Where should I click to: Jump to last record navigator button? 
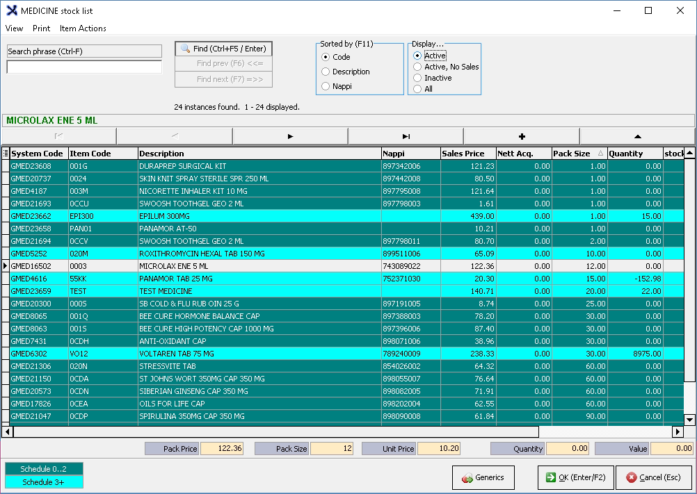(x=406, y=136)
